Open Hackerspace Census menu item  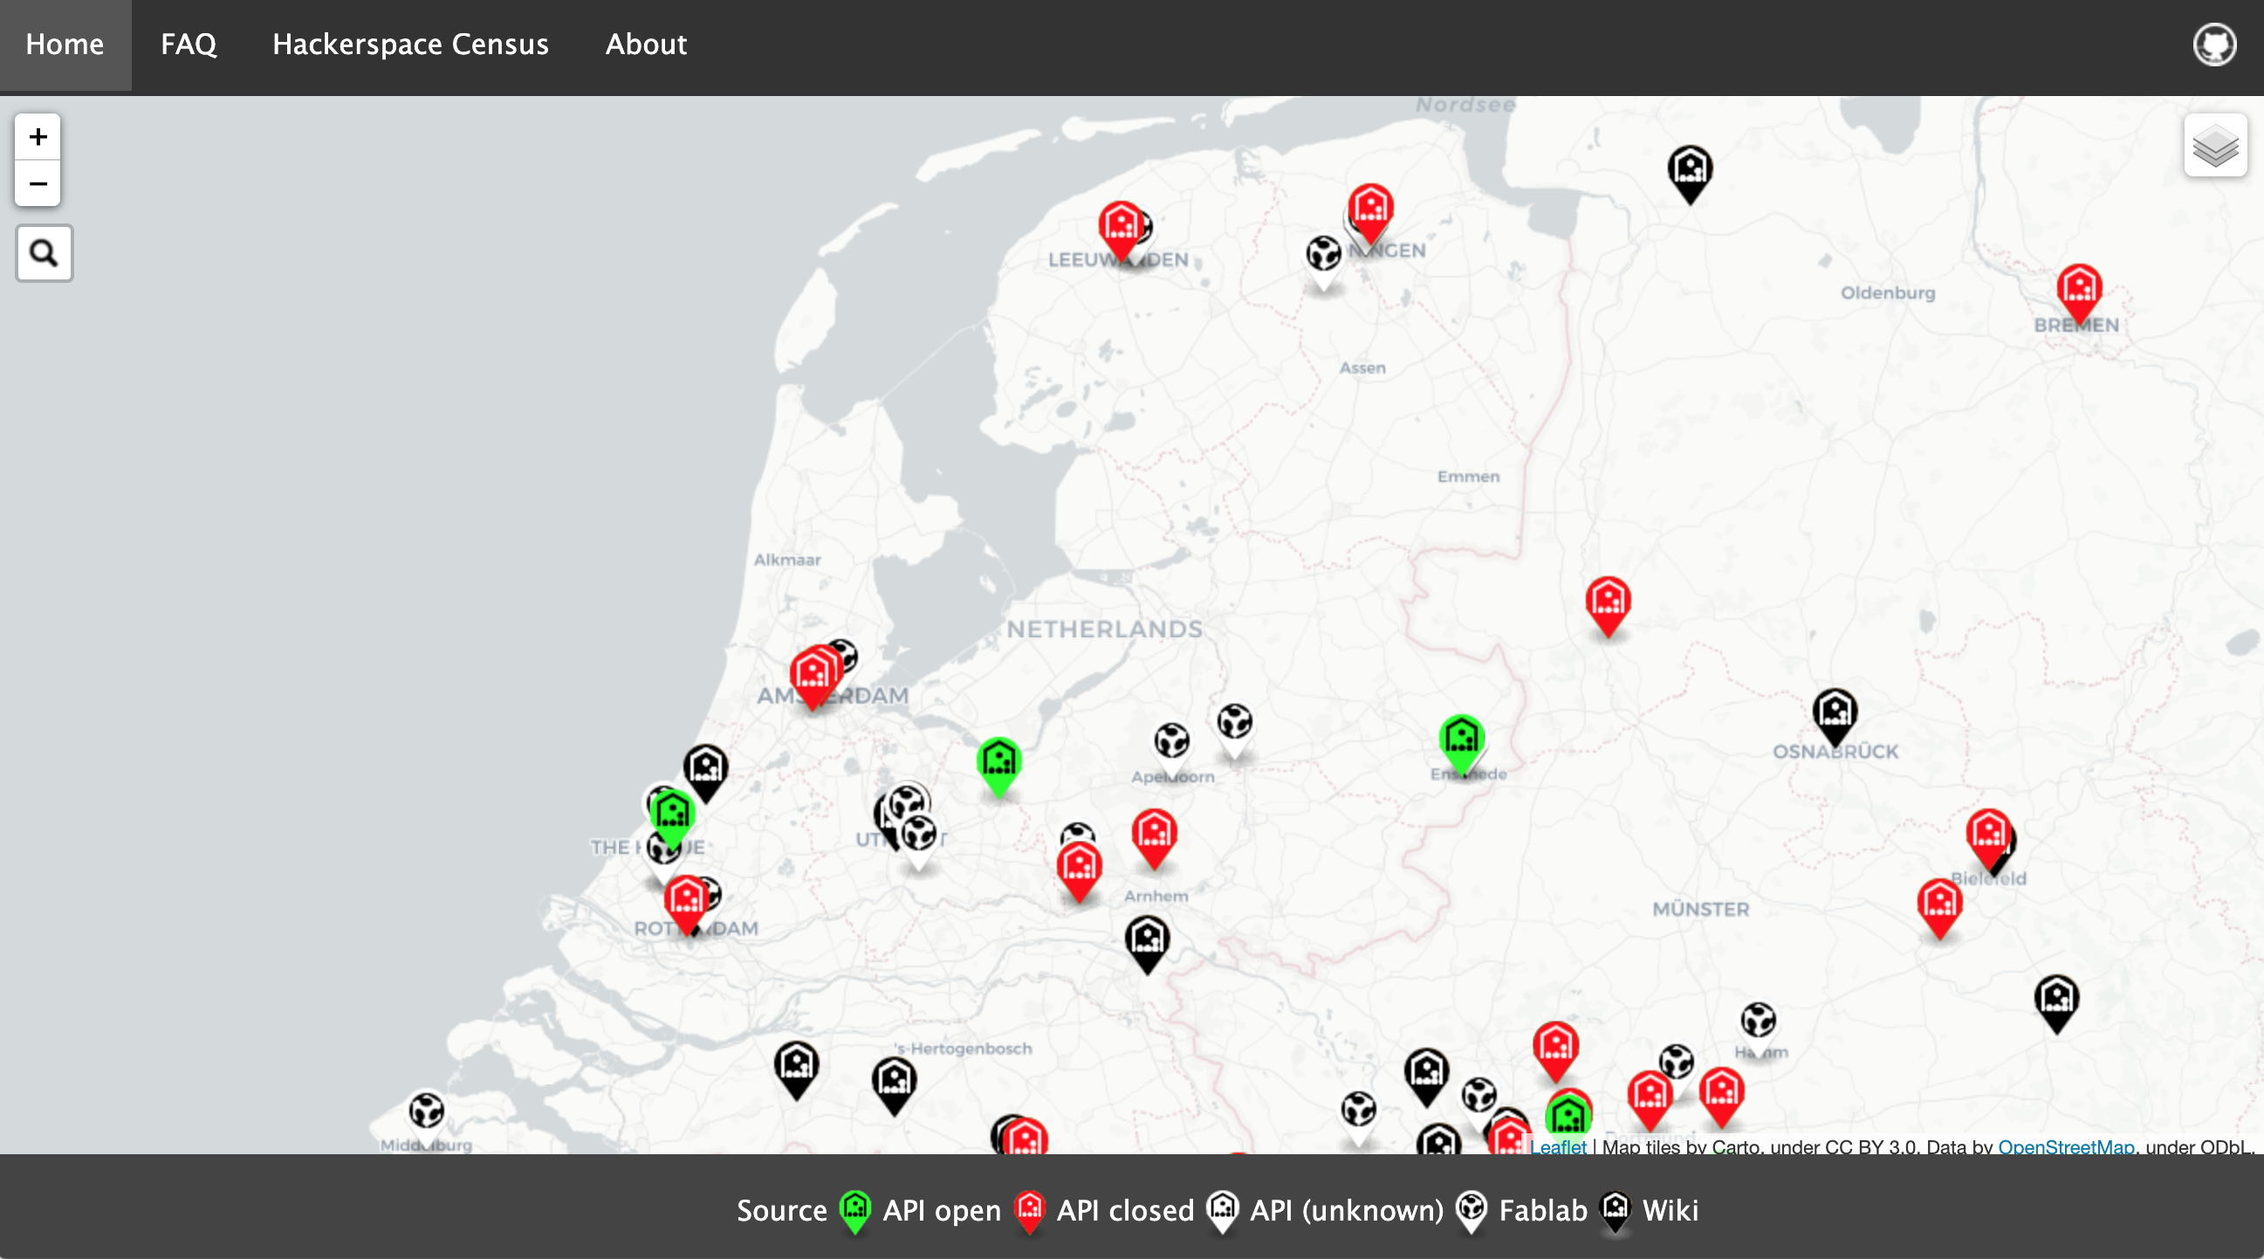coord(410,44)
